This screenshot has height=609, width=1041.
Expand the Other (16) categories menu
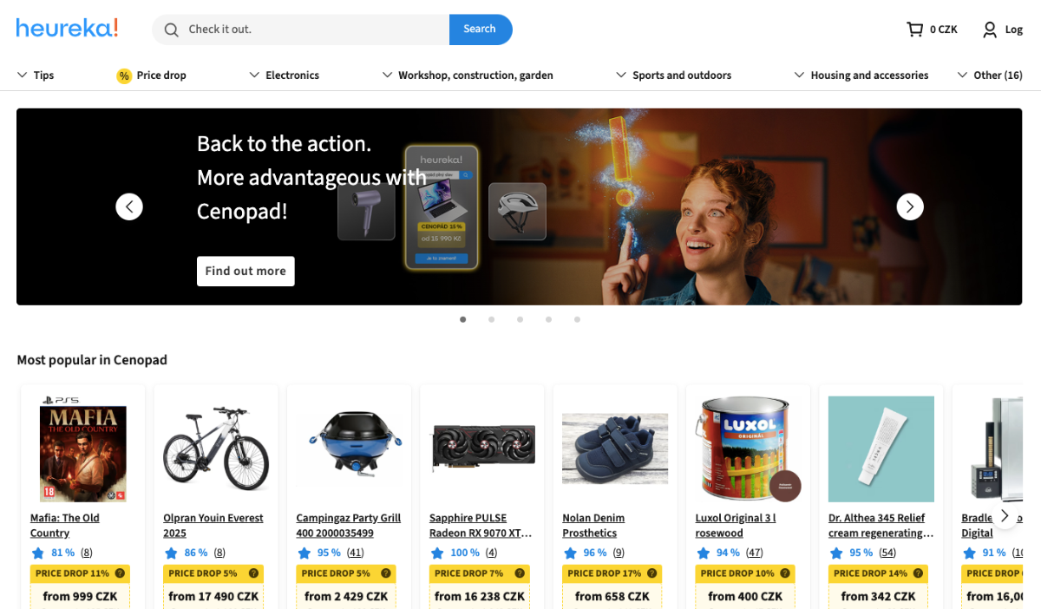[x=990, y=75]
